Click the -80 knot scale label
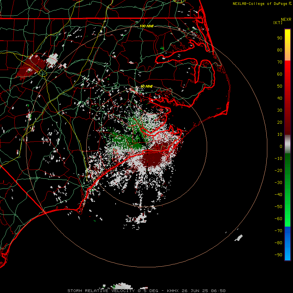This screenshot has width=293, height=293. (x=278, y=243)
